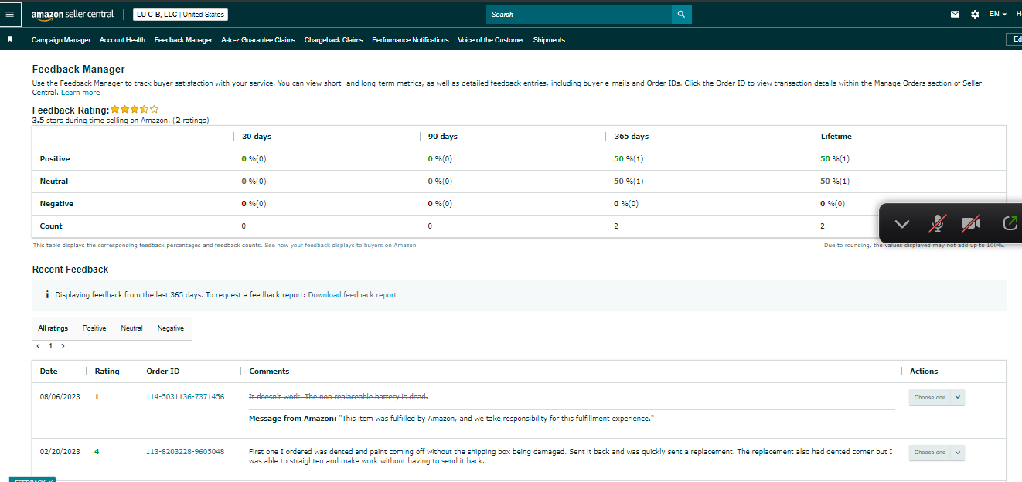The height and width of the screenshot is (482, 1022).
Task: Go to next feedback page arrow
Action: 63,346
